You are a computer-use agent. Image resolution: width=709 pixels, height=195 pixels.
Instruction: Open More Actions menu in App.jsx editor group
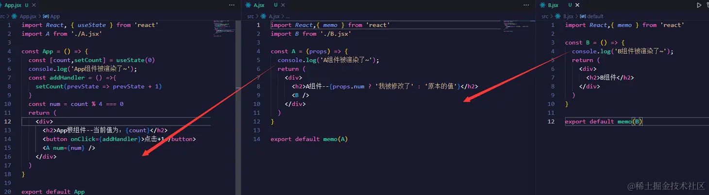pyautogui.click(x=232, y=5)
